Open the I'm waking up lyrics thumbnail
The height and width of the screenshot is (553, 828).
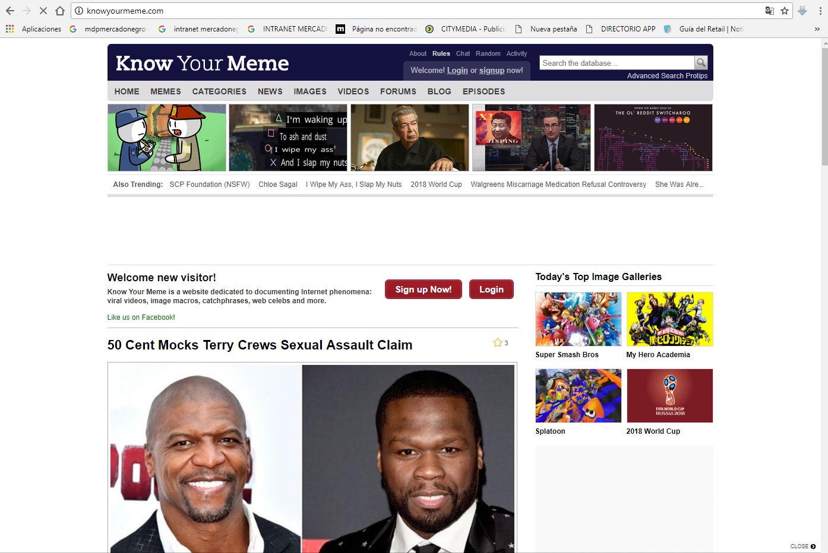pos(288,138)
